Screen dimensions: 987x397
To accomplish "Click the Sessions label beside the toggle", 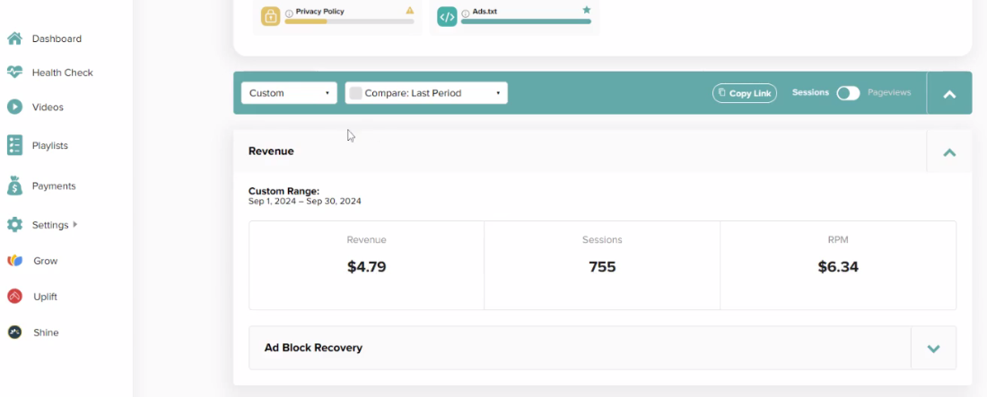I will coord(810,92).
